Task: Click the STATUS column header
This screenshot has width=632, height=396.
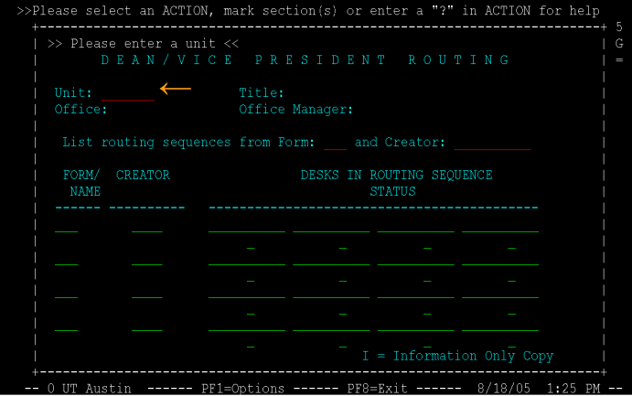Action: 392,191
